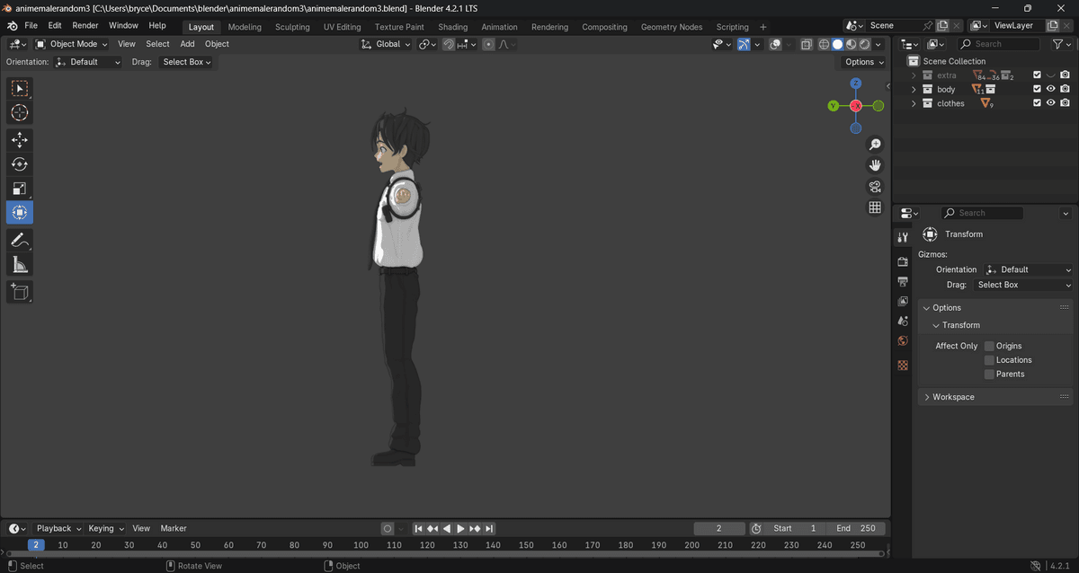This screenshot has width=1079, height=573.
Task: Hide the body collection with eye icon
Action: point(1050,90)
